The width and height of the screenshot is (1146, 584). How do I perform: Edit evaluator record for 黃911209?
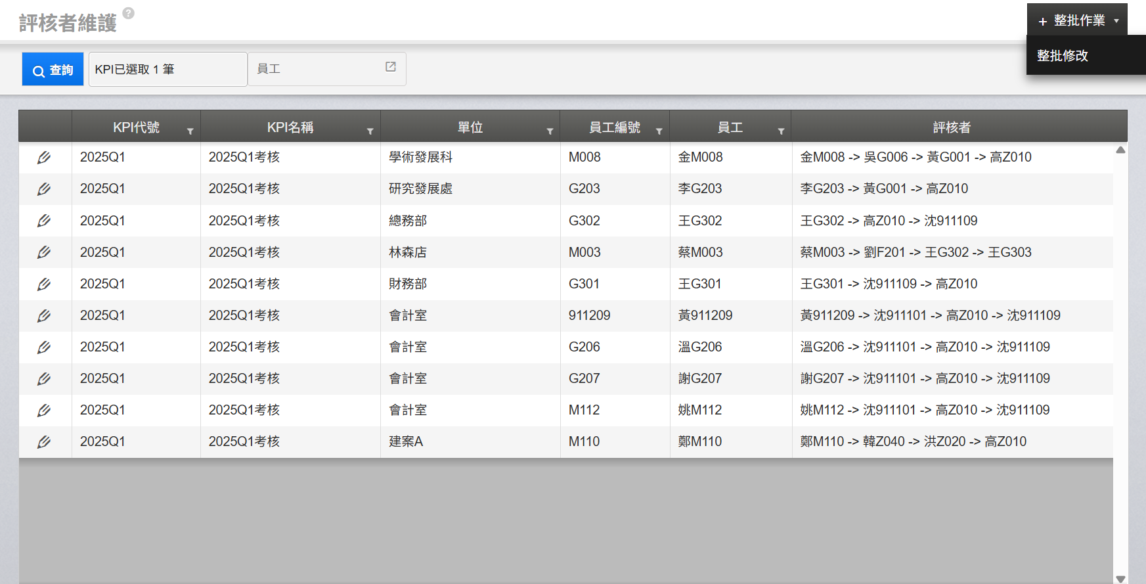(x=44, y=315)
